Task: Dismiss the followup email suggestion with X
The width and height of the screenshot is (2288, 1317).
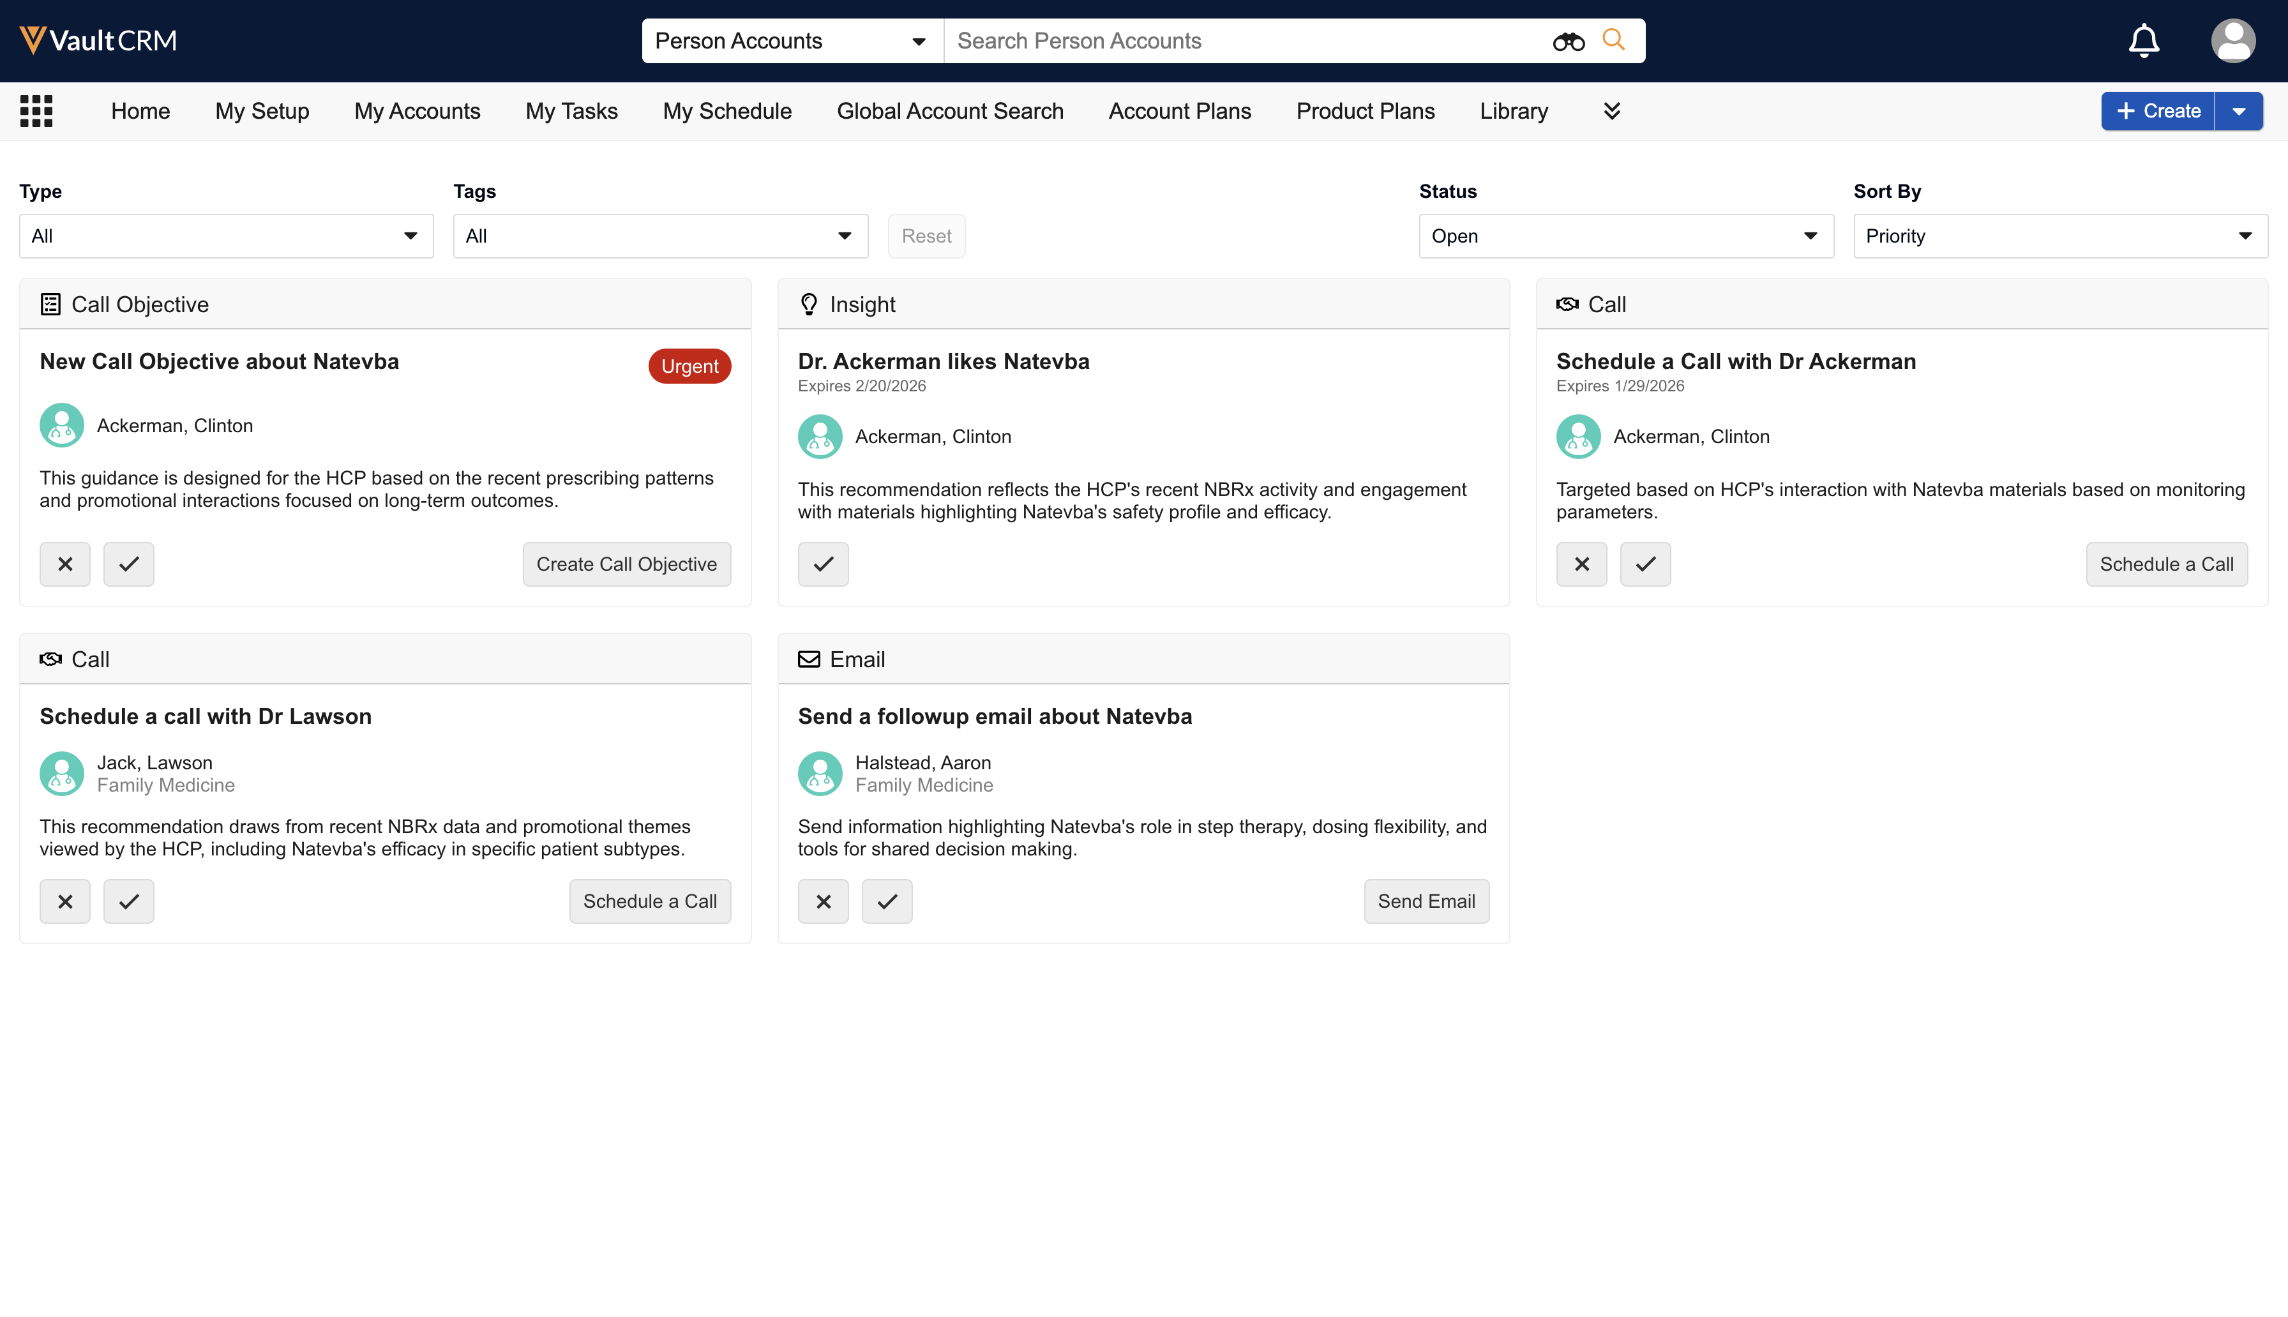Action: coord(823,902)
